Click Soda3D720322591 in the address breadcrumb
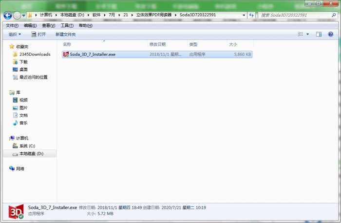Screen dimensions: 341x223 point(198,15)
